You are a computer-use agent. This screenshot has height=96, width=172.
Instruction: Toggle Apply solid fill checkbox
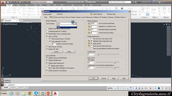point(91,43)
